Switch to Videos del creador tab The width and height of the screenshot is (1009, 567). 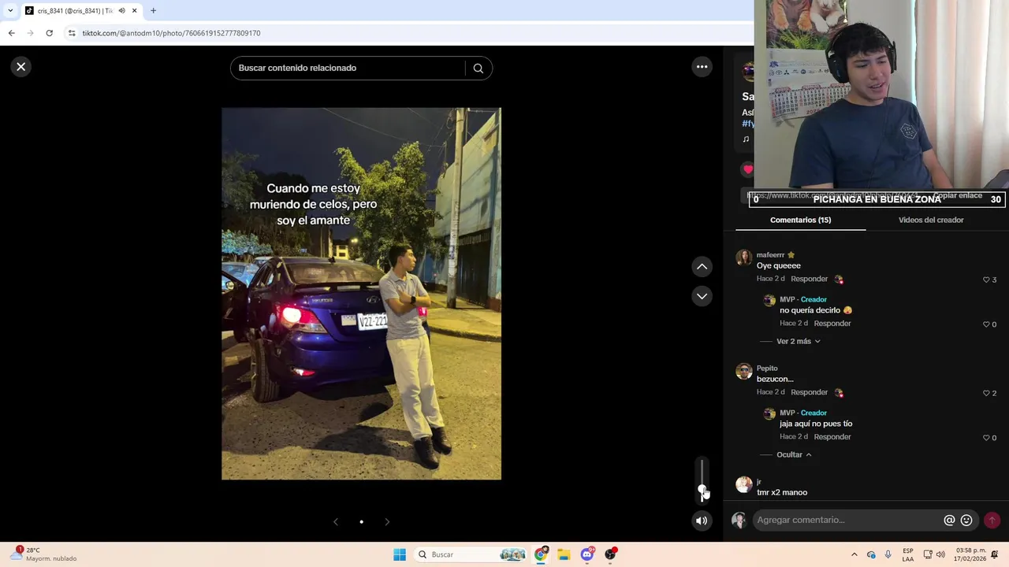click(931, 220)
